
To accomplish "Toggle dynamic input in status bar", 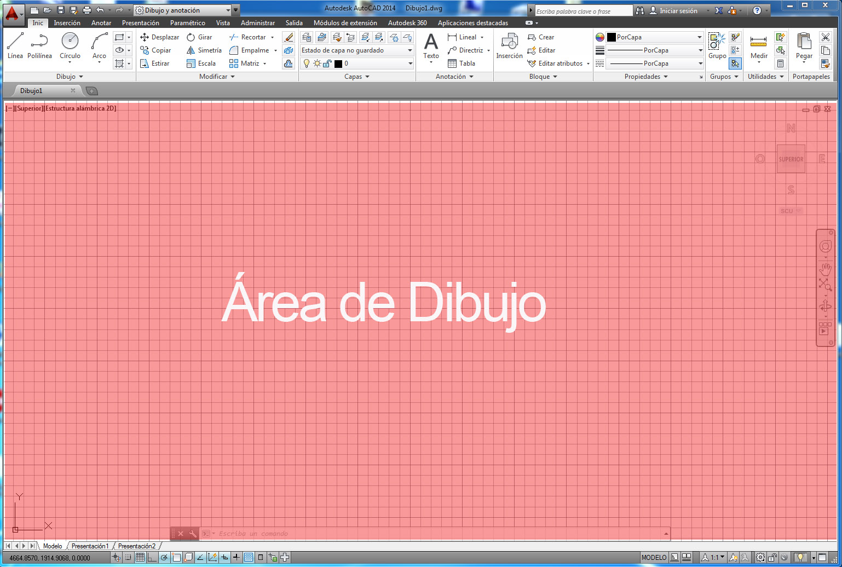I will pyautogui.click(x=224, y=558).
